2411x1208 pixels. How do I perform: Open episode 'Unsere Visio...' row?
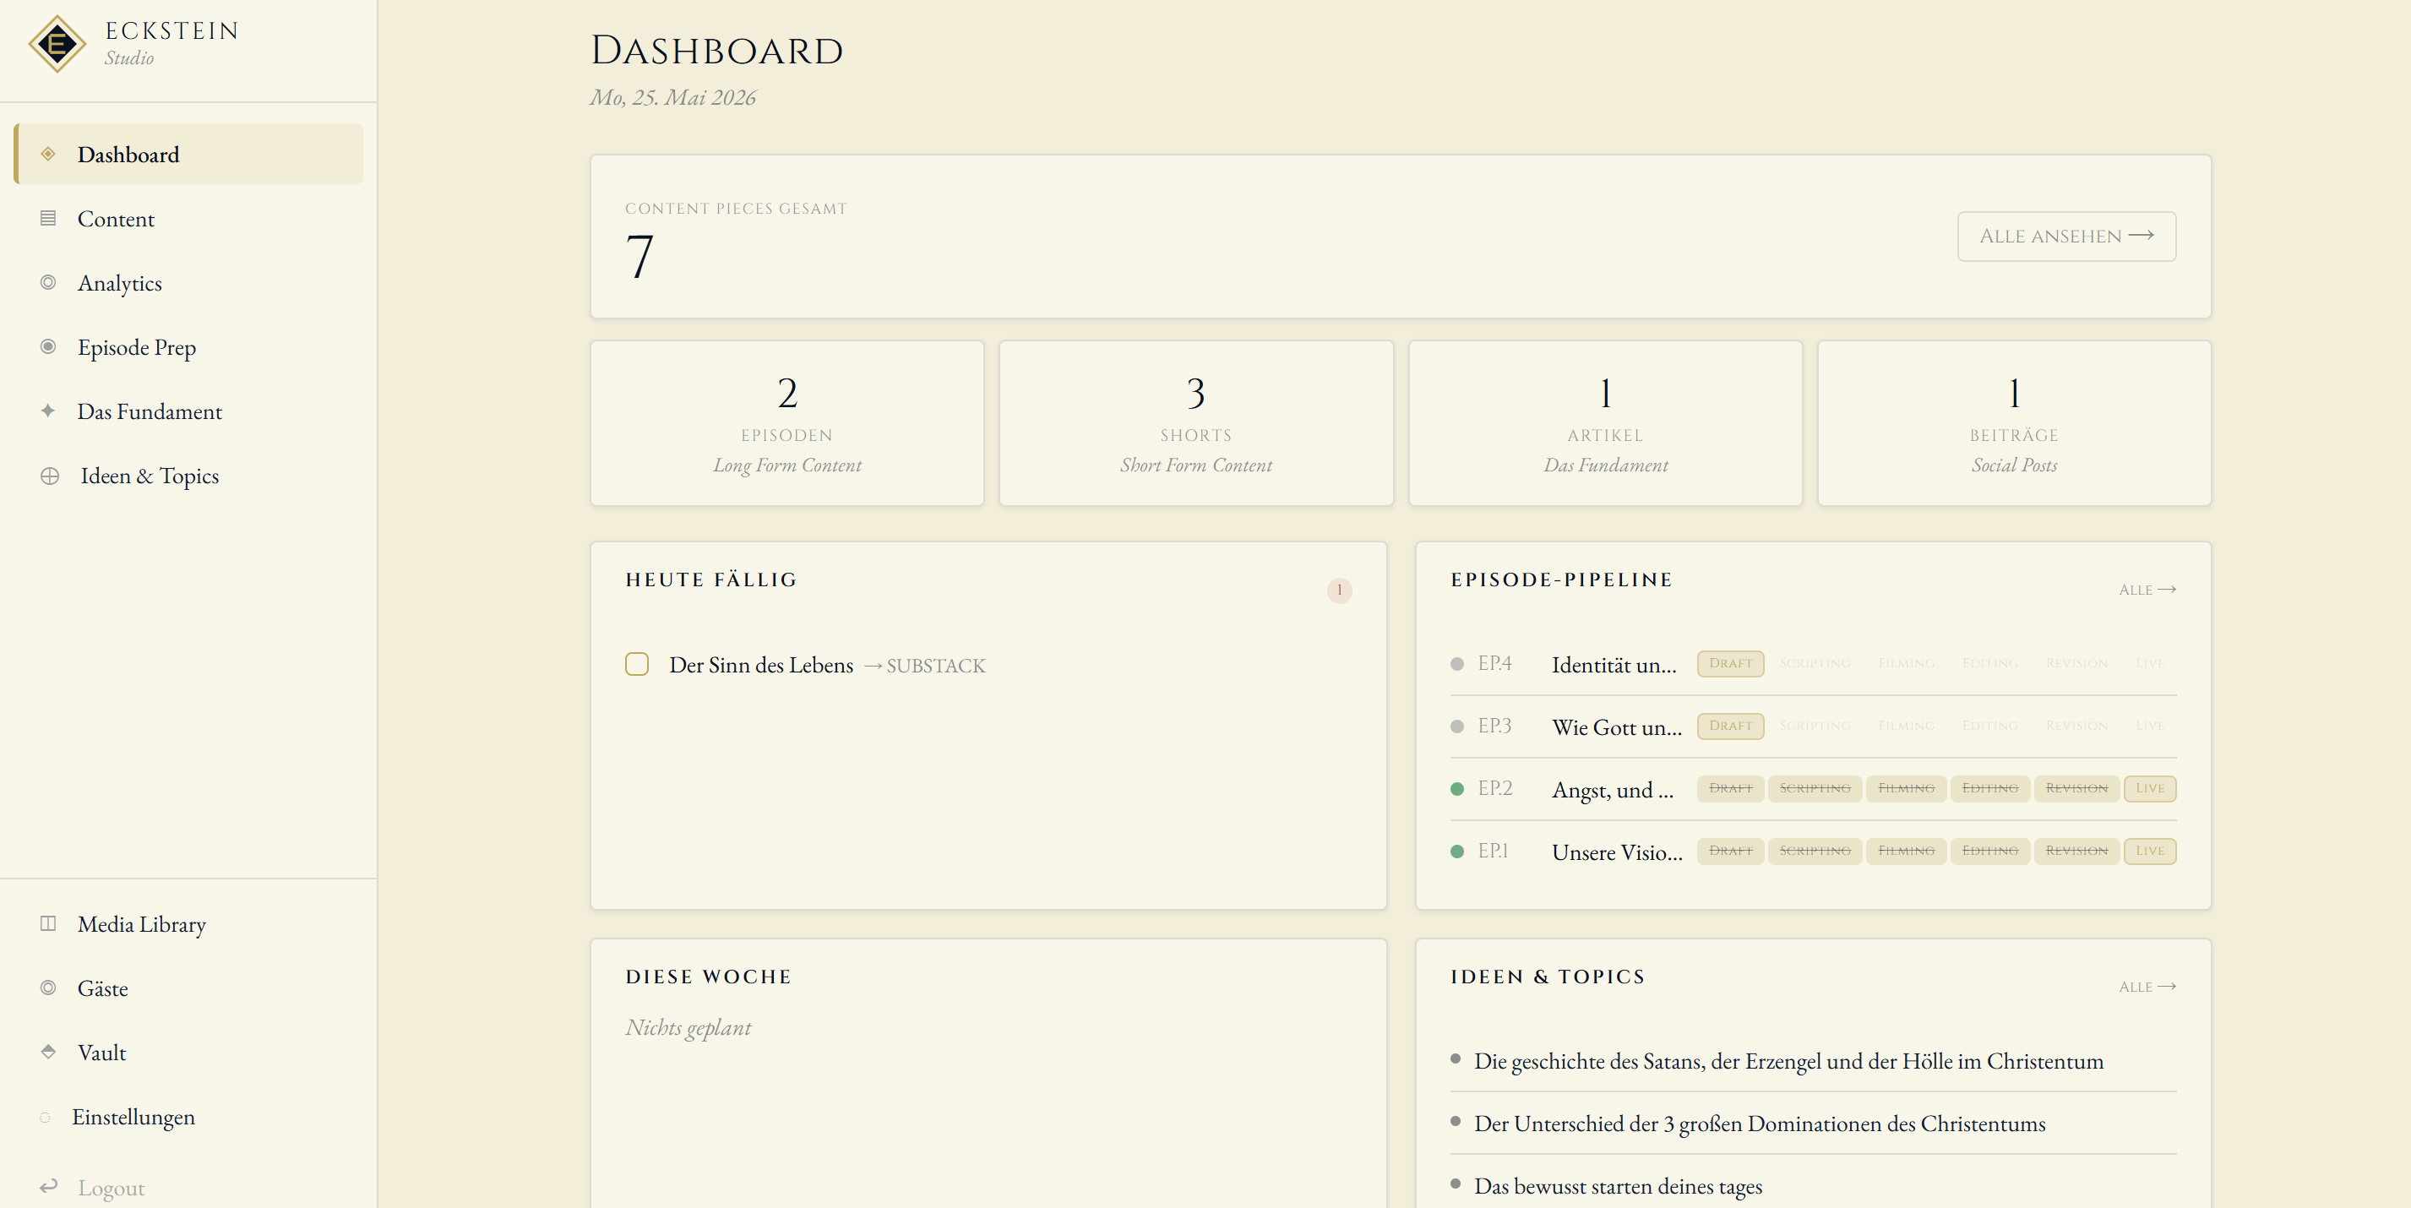point(1813,852)
